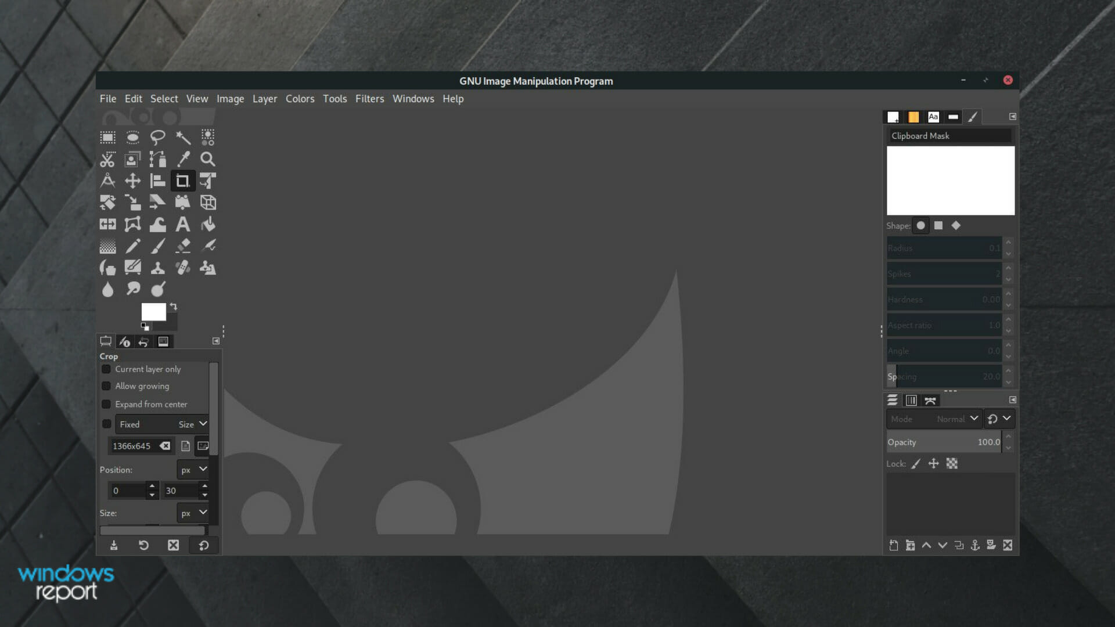This screenshot has height=627, width=1115.
Task: Select the Measure tool
Action: pyautogui.click(x=107, y=181)
